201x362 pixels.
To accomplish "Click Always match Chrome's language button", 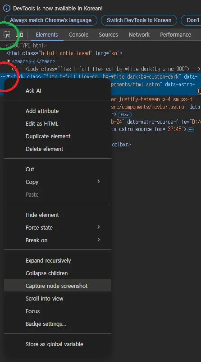I will click(50, 20).
